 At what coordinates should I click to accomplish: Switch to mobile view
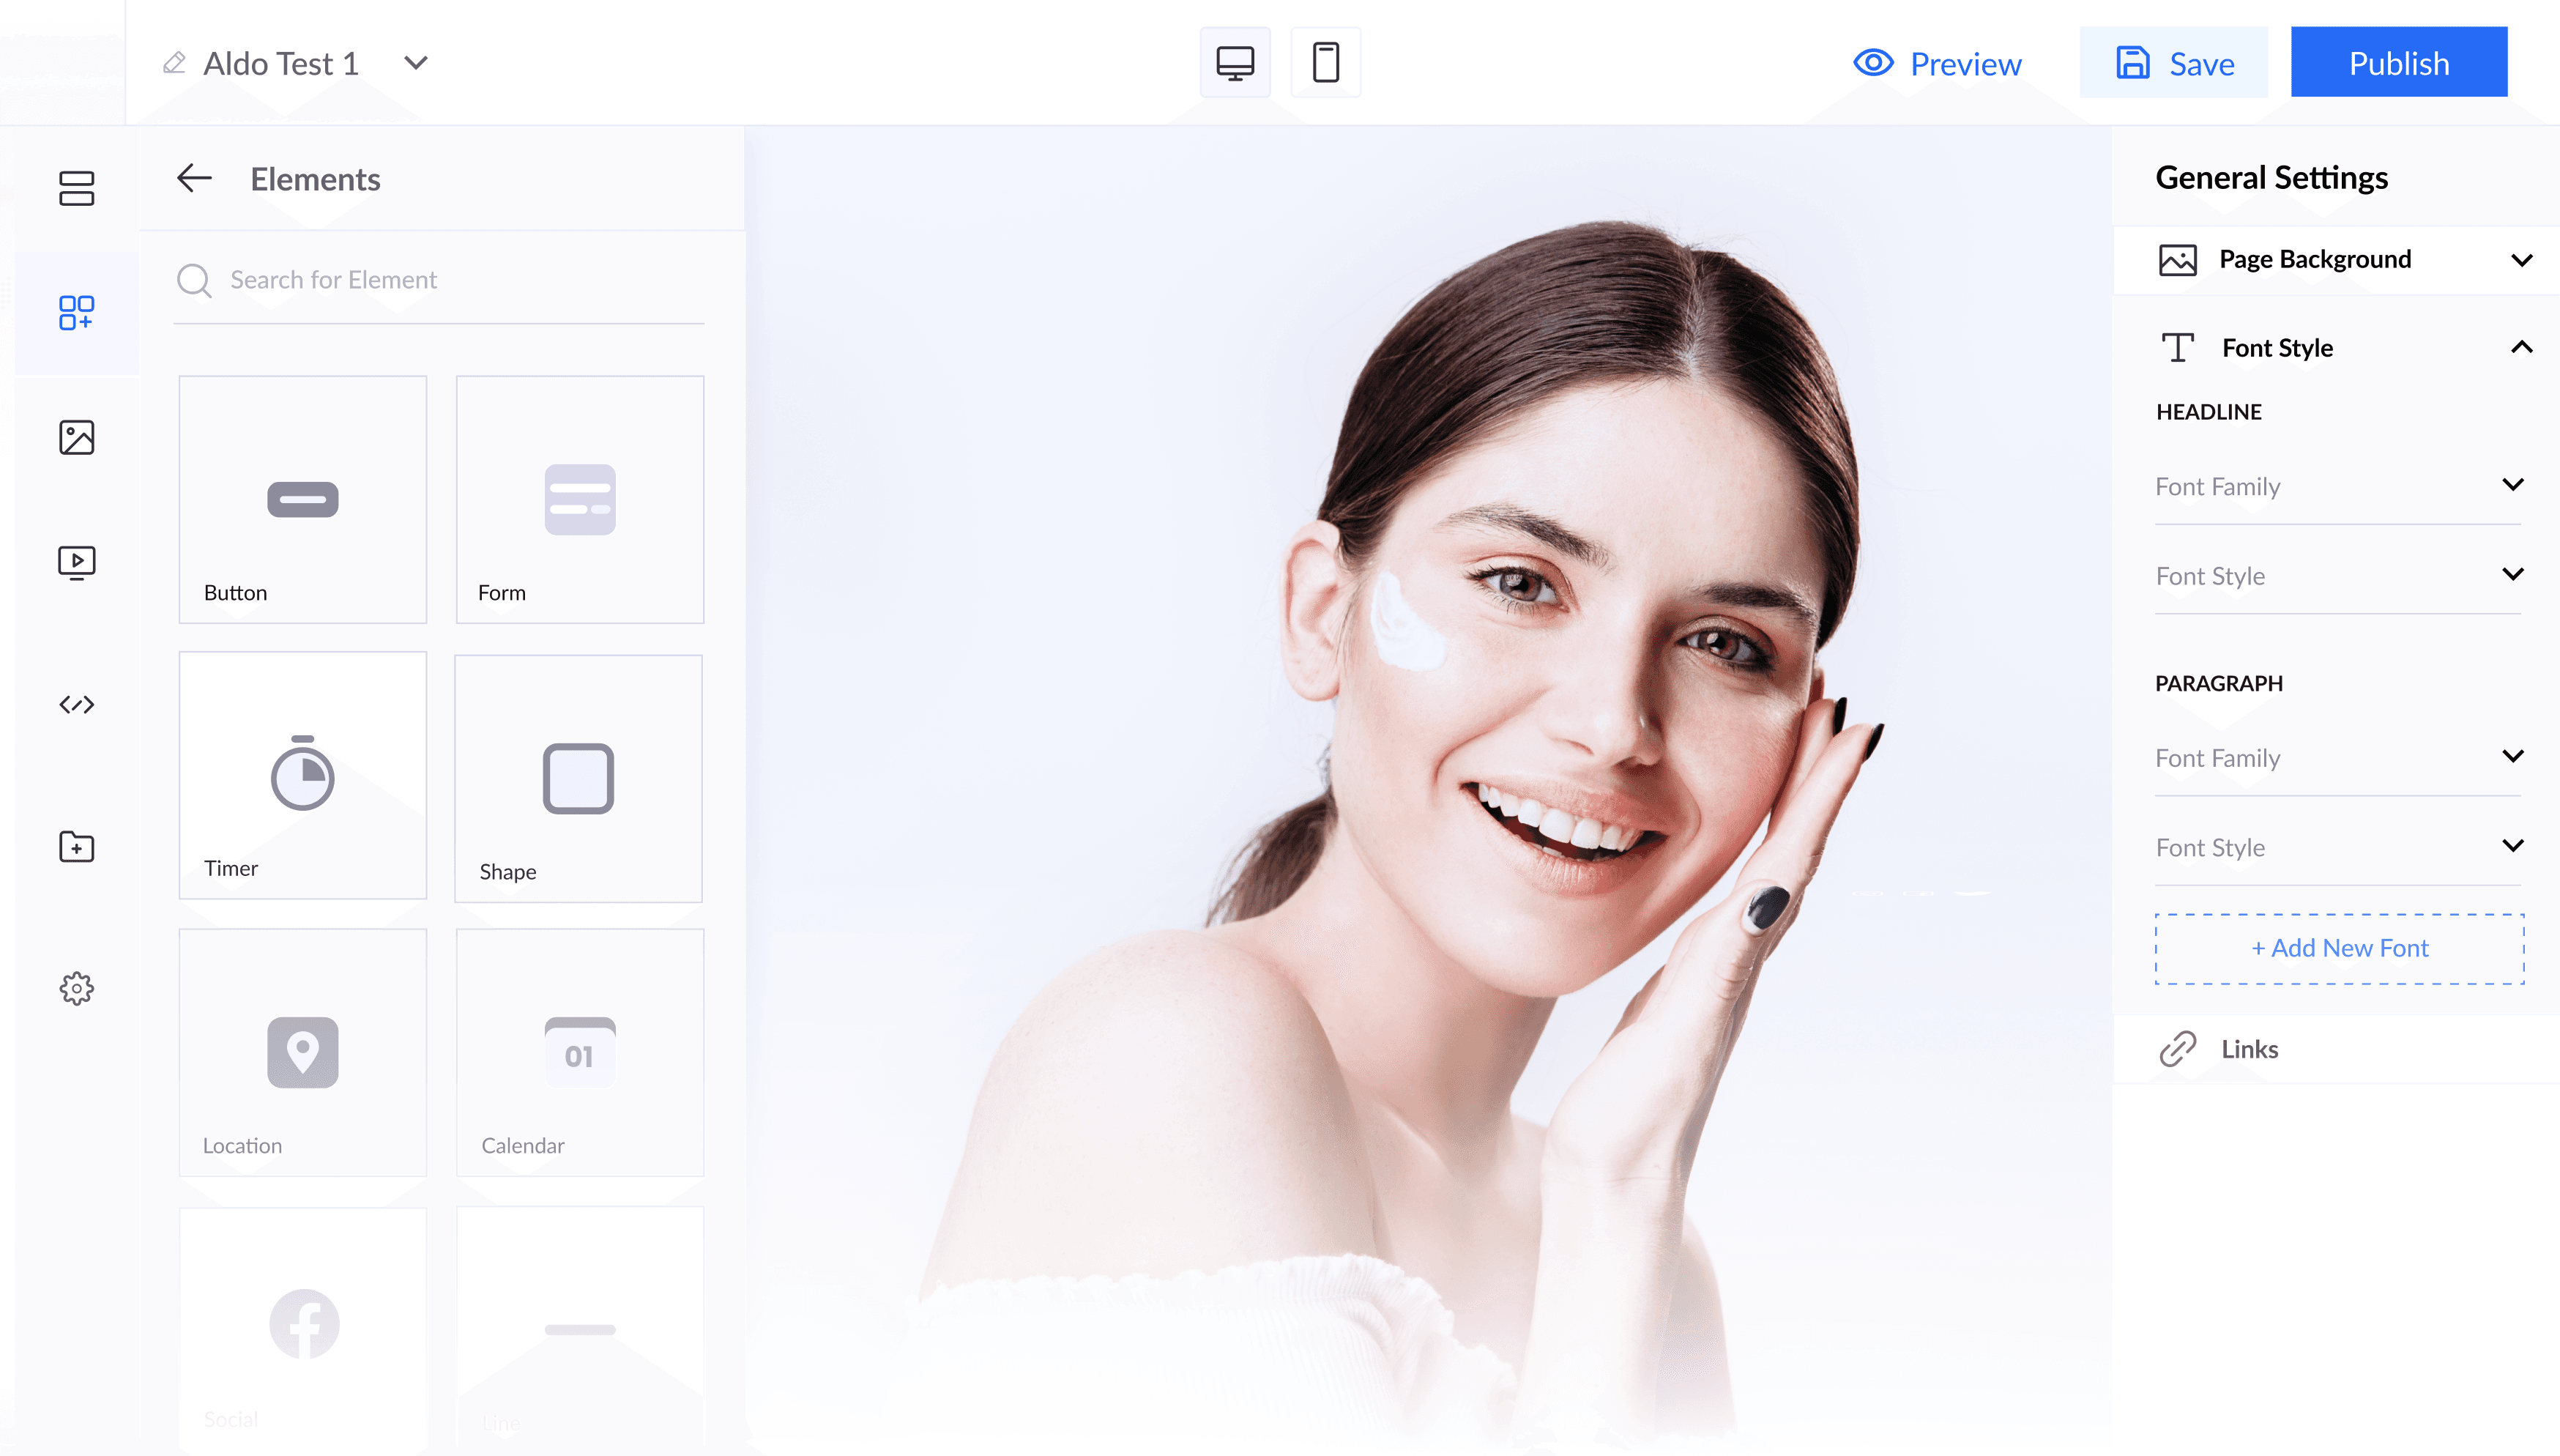click(1325, 63)
